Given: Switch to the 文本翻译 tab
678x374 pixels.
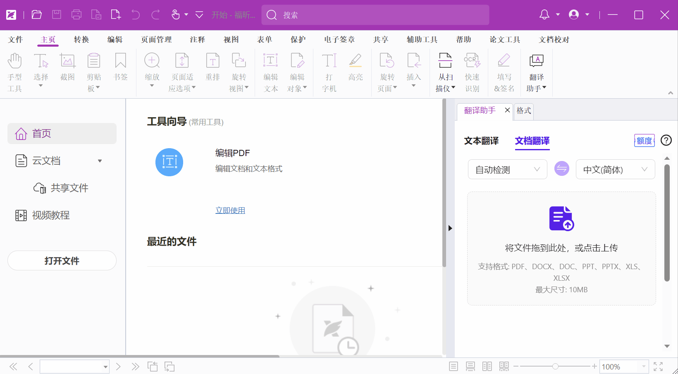Looking at the screenshot, I should click(481, 141).
